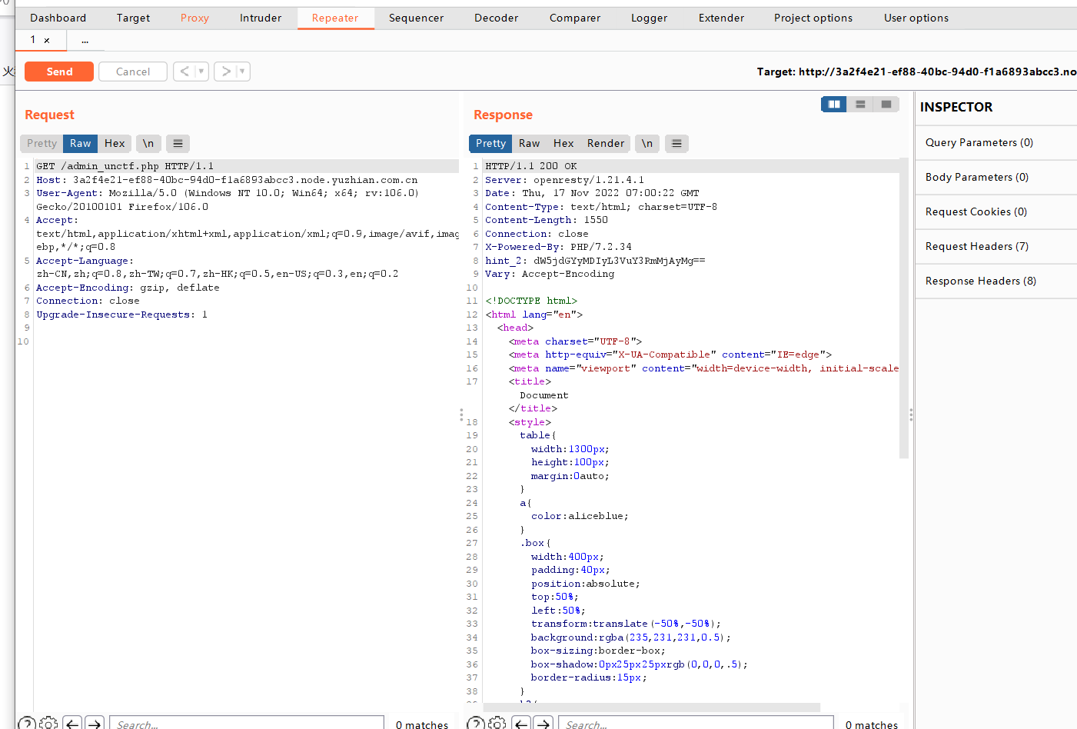Click the GET /admin_unctf.php request line
The width and height of the screenshot is (1077, 729).
[x=125, y=166]
